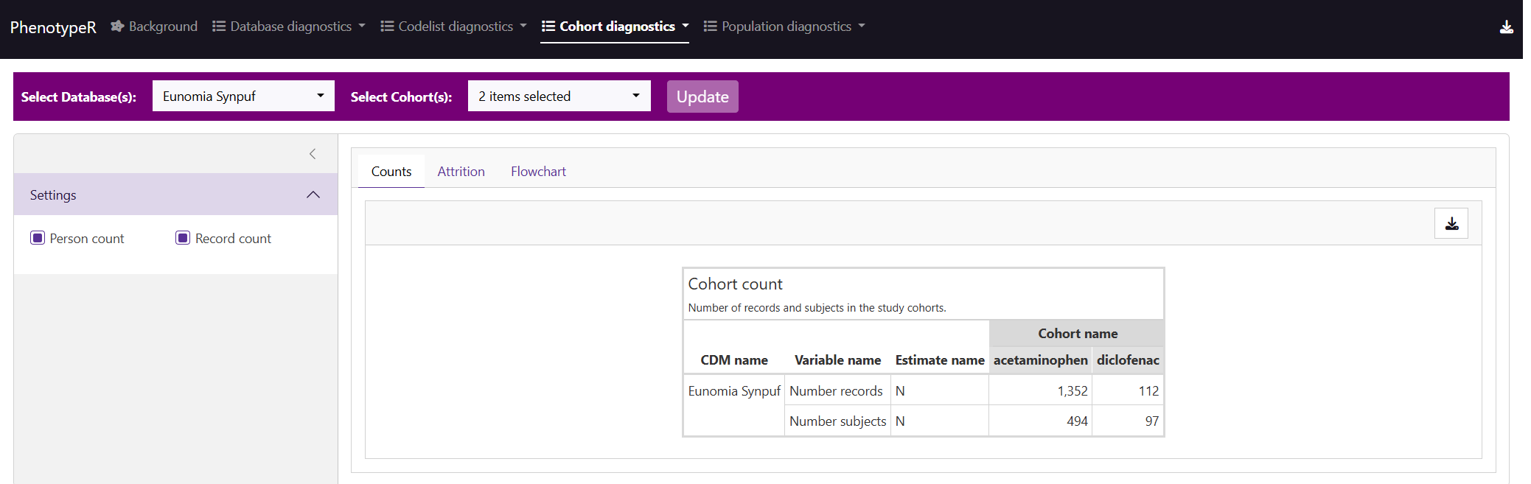
Task: Collapse the Settings panel
Action: [x=313, y=195]
